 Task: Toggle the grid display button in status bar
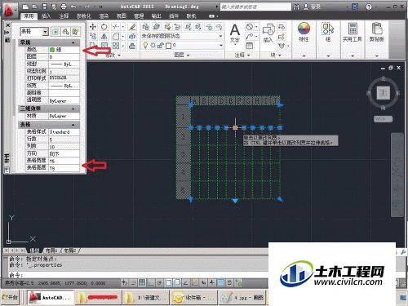pos(142,283)
